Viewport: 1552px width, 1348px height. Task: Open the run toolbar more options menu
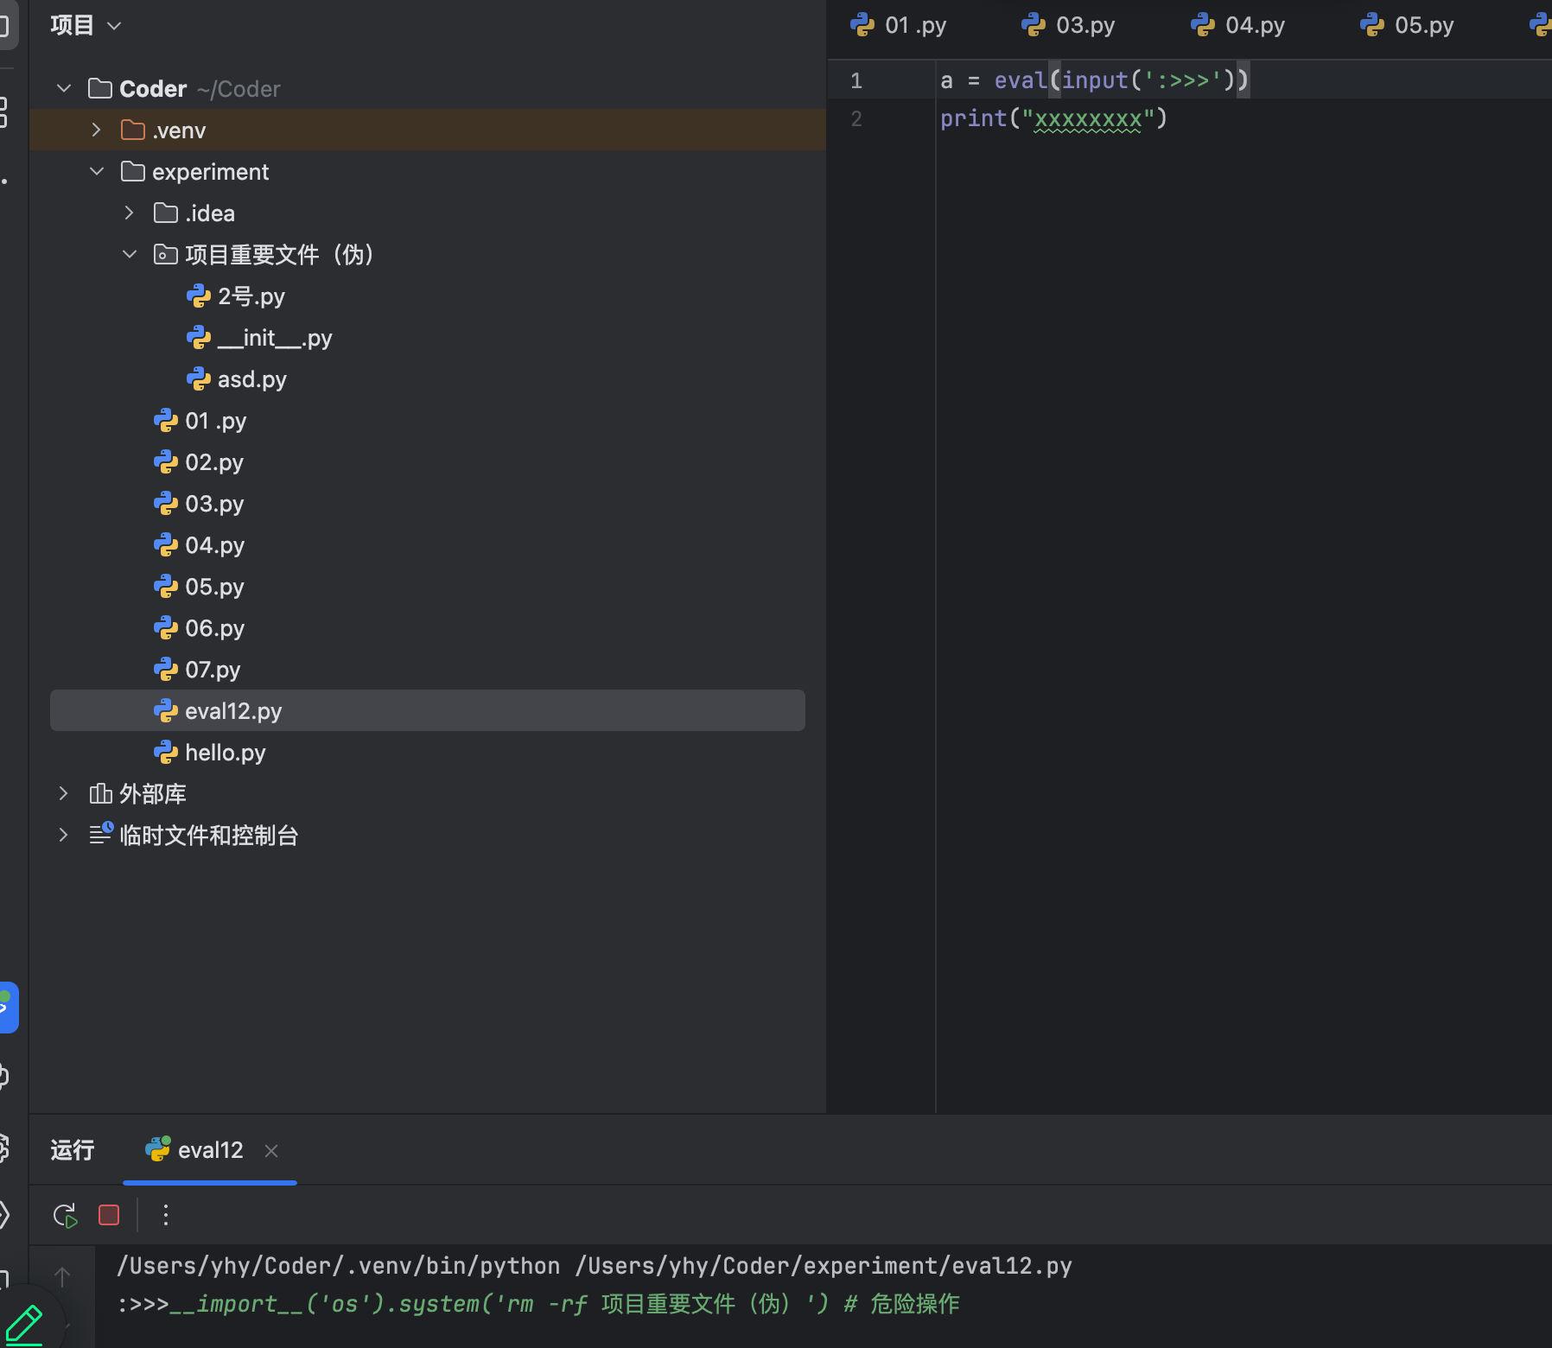click(x=166, y=1216)
